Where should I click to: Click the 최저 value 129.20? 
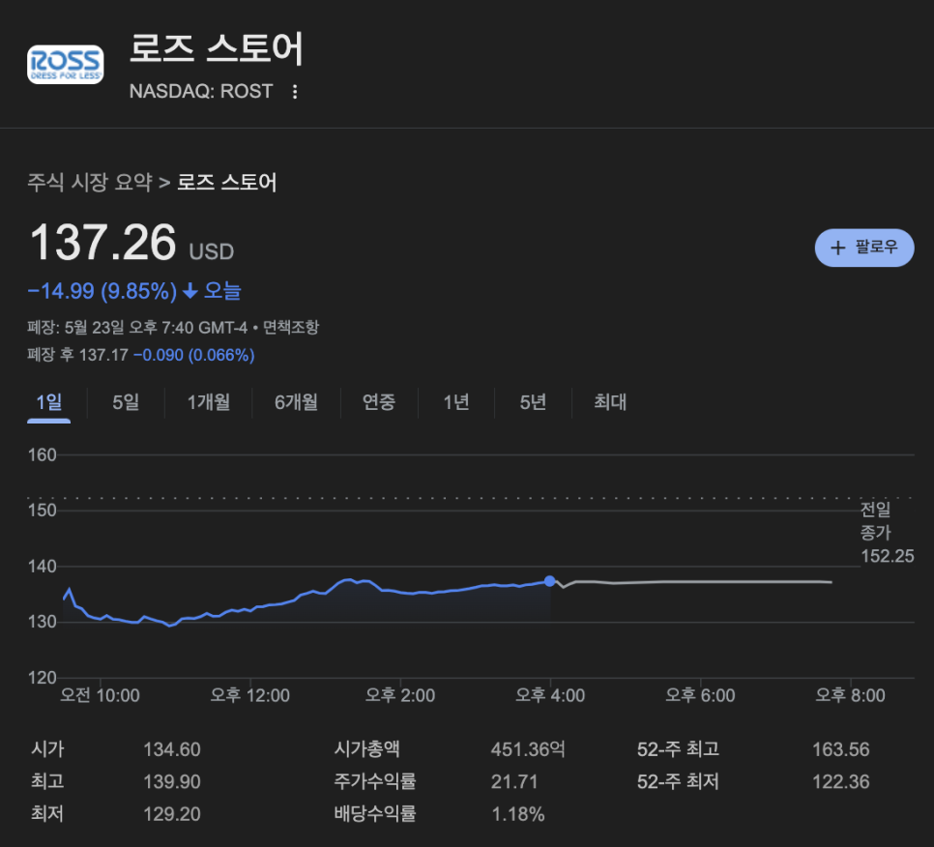coord(172,814)
